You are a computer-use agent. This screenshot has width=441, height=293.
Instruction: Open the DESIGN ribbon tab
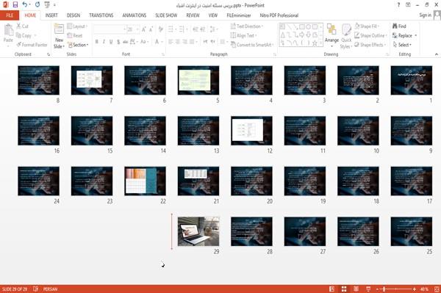pyautogui.click(x=73, y=15)
